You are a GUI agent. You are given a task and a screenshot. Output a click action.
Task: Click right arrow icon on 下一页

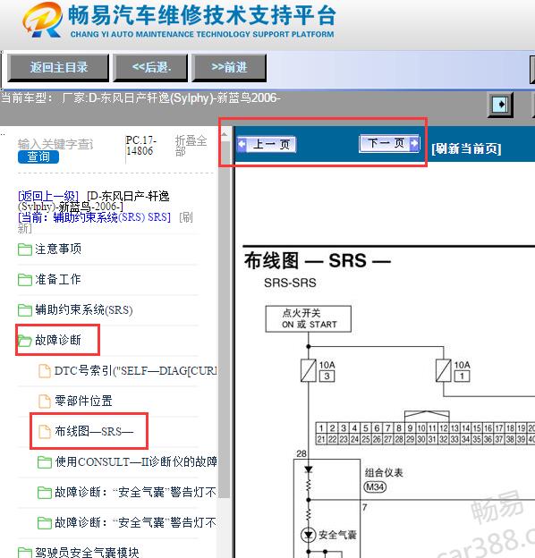point(414,143)
